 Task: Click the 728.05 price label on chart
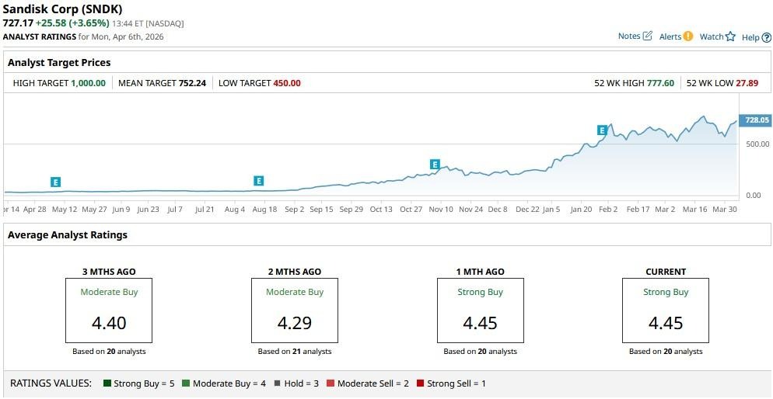point(756,120)
